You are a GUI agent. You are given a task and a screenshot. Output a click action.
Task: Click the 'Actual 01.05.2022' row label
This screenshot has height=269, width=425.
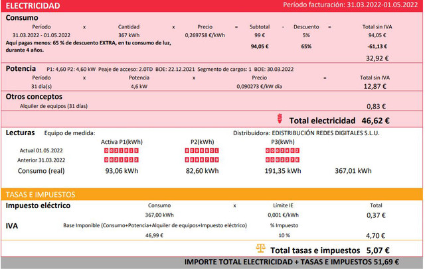pyautogui.click(x=41, y=150)
